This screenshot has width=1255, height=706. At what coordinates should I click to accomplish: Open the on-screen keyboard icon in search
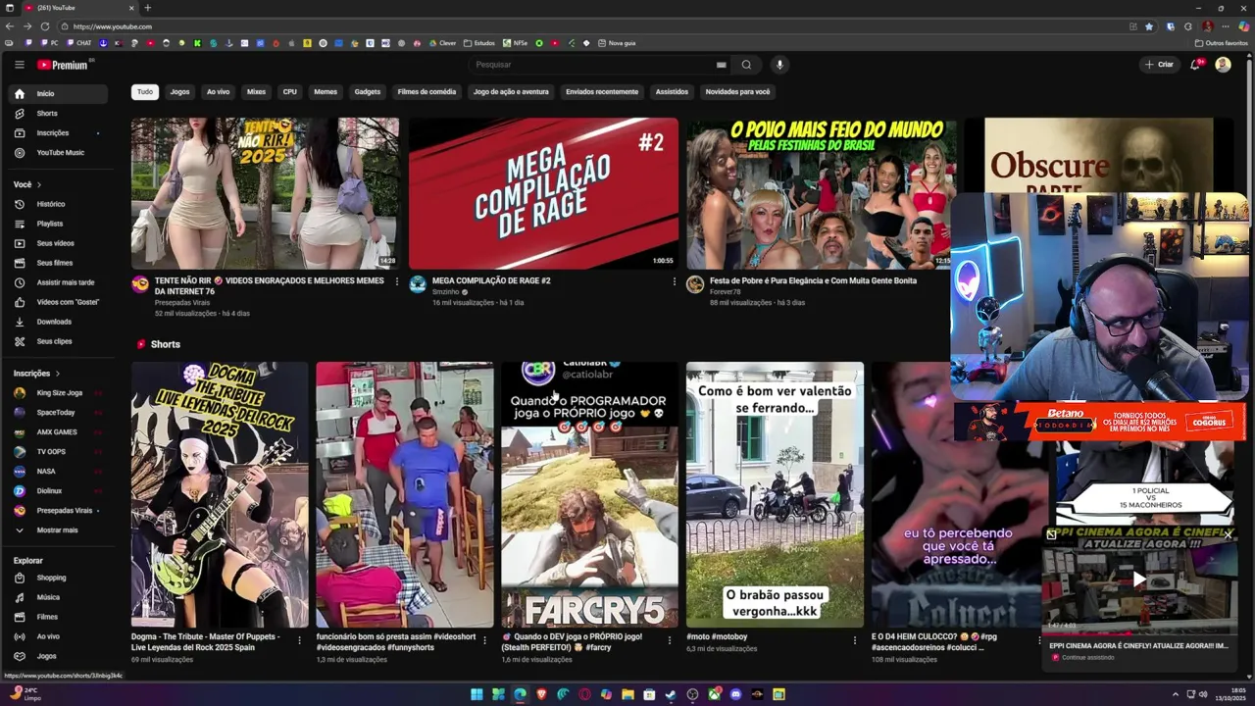721,65
